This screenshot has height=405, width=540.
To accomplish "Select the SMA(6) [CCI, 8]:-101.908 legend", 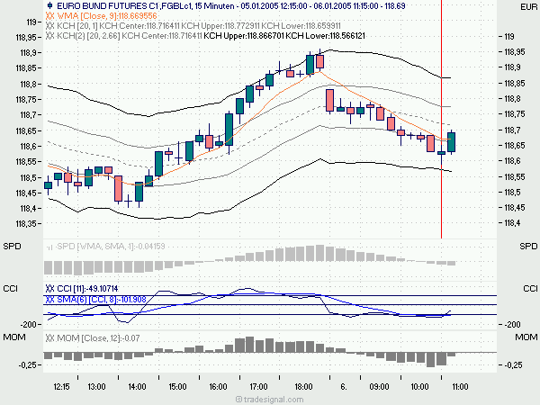I will [102, 300].
